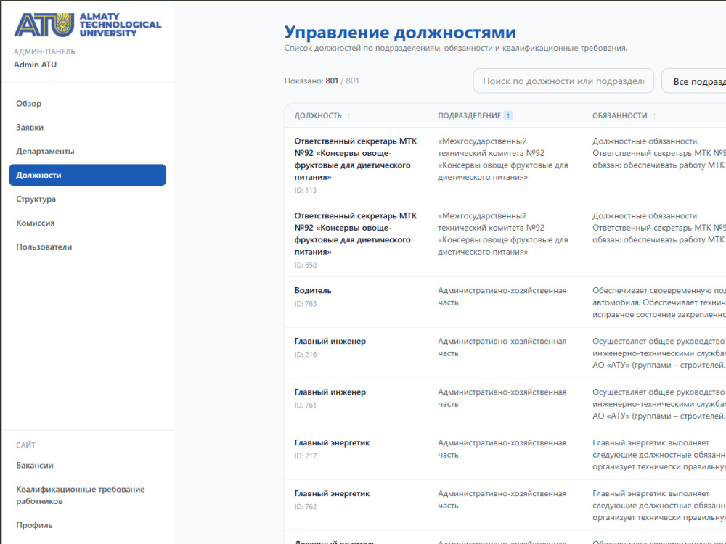Image resolution: width=726 pixels, height=544 pixels.
Task: Toggle Подразделение ascending sort indicator
Action: [x=508, y=115]
